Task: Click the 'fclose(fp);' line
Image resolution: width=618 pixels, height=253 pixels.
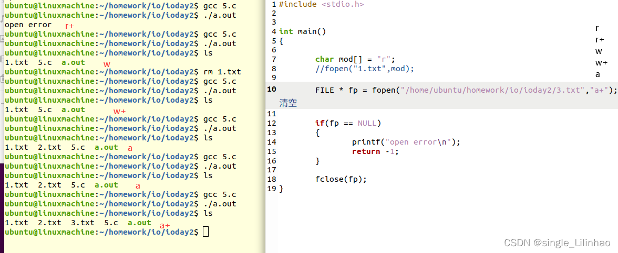Action: point(341,179)
